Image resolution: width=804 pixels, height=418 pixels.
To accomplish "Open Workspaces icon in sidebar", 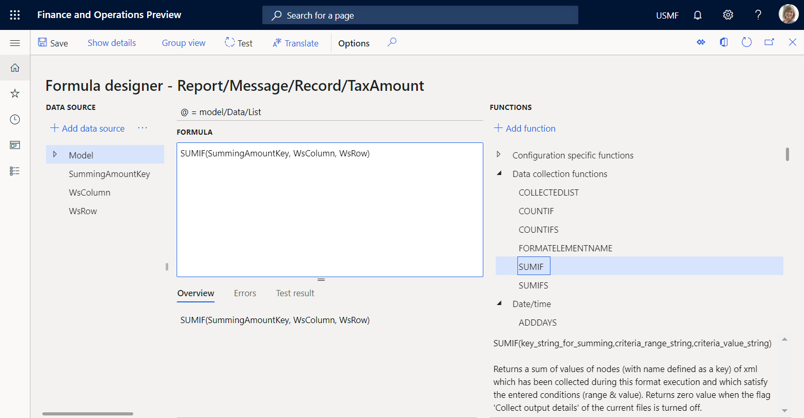I will pyautogui.click(x=15, y=145).
